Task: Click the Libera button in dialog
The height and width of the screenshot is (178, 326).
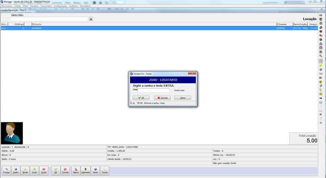Action: (183, 98)
